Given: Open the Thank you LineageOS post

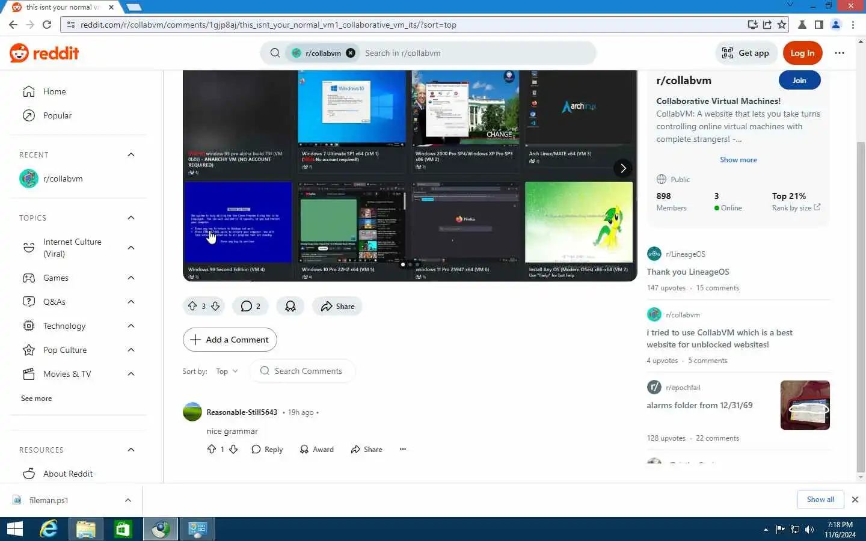Looking at the screenshot, I should (x=688, y=272).
